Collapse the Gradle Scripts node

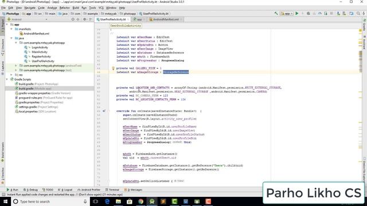(7, 80)
